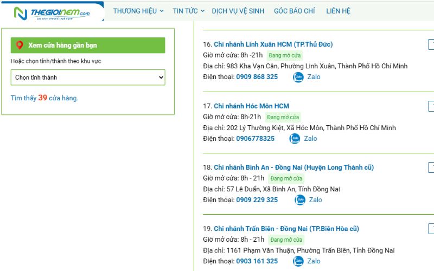The width and height of the screenshot is (434, 271).
Task: Open Chi nhánh Trấn Biên Đồng Nai link
Action: point(286,229)
